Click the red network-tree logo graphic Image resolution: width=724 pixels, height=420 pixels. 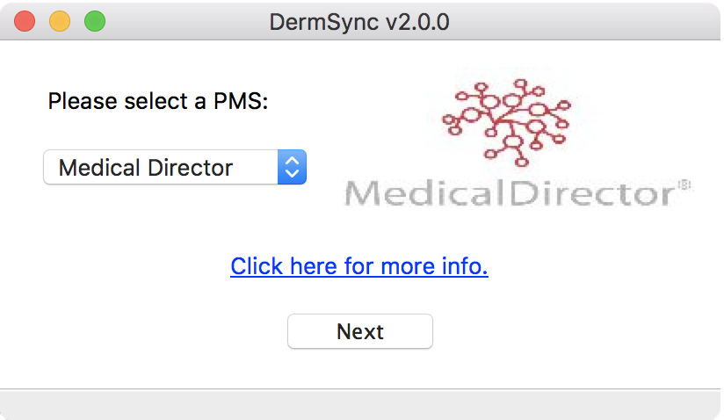(x=507, y=121)
